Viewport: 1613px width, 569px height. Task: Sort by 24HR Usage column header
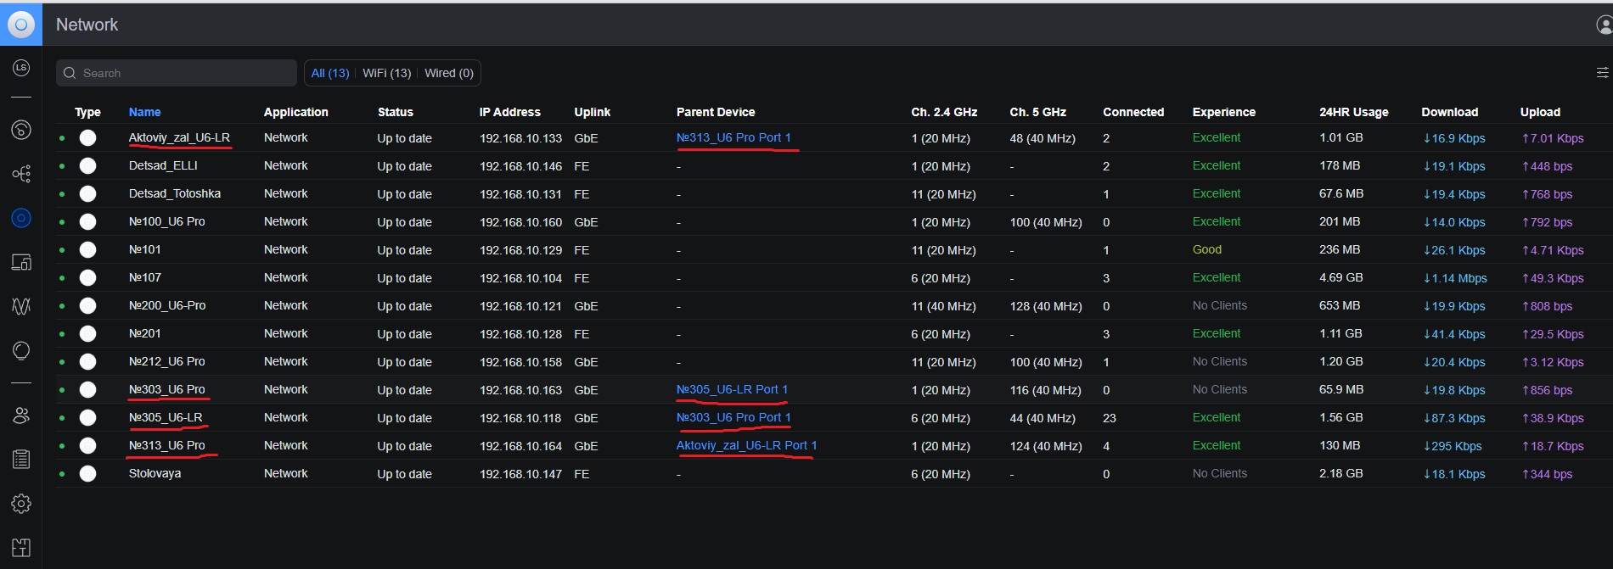[1353, 112]
